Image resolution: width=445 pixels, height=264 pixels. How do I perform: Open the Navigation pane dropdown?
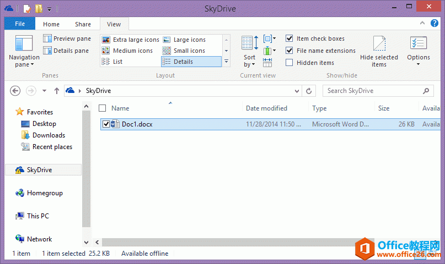(x=24, y=52)
